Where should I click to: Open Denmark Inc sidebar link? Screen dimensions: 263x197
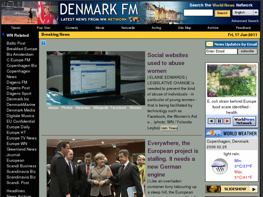[x=18, y=99]
